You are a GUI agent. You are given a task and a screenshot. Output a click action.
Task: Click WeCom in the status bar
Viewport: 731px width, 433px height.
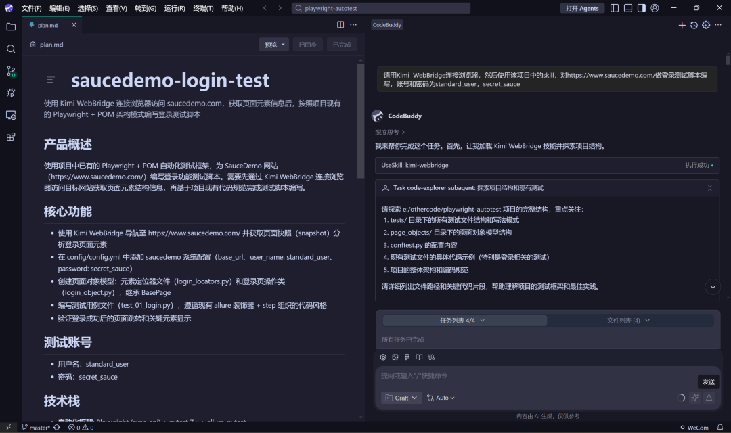pyautogui.click(x=694, y=428)
